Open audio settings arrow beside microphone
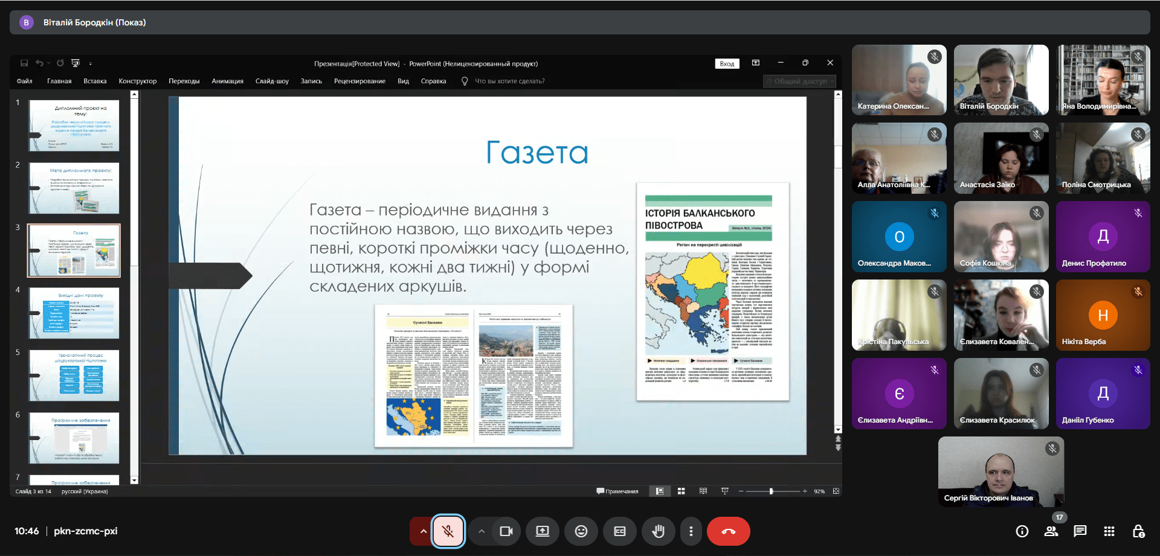This screenshot has height=556, width=1160. (423, 531)
